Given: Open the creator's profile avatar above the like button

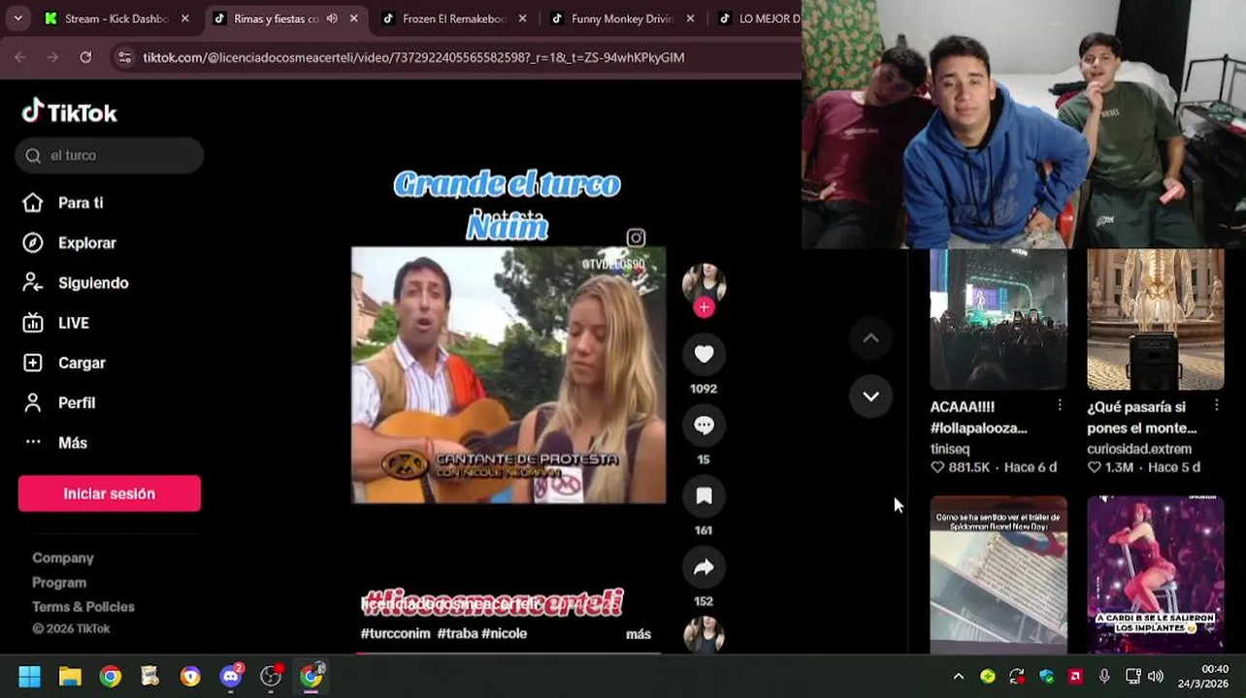Looking at the screenshot, I should pyautogui.click(x=704, y=283).
